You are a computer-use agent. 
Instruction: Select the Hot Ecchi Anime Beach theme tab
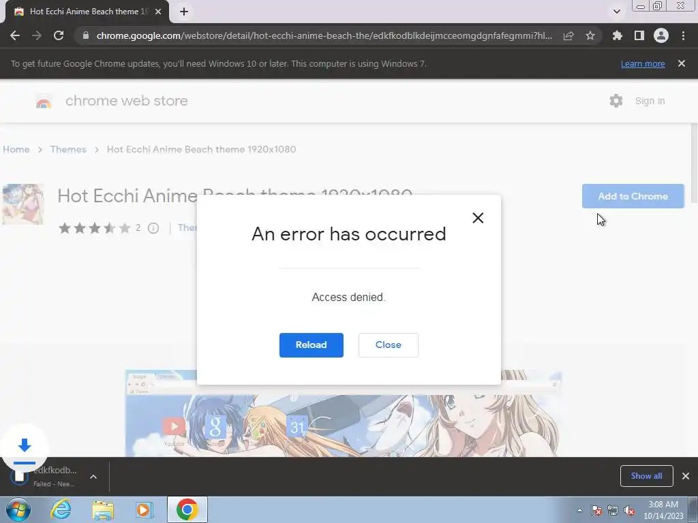click(87, 12)
